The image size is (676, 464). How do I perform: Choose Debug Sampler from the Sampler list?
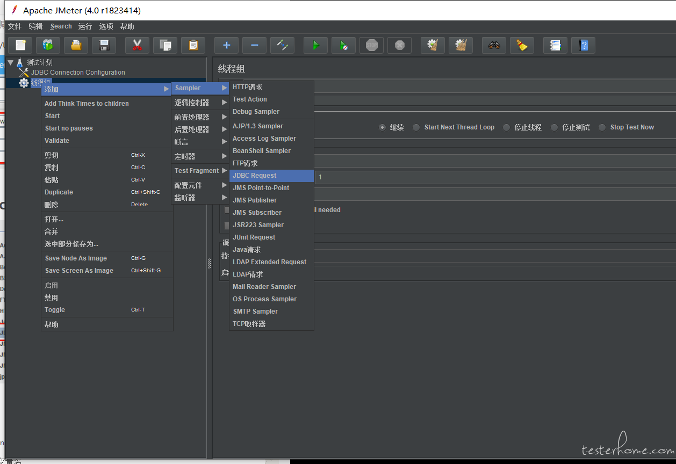(271, 112)
